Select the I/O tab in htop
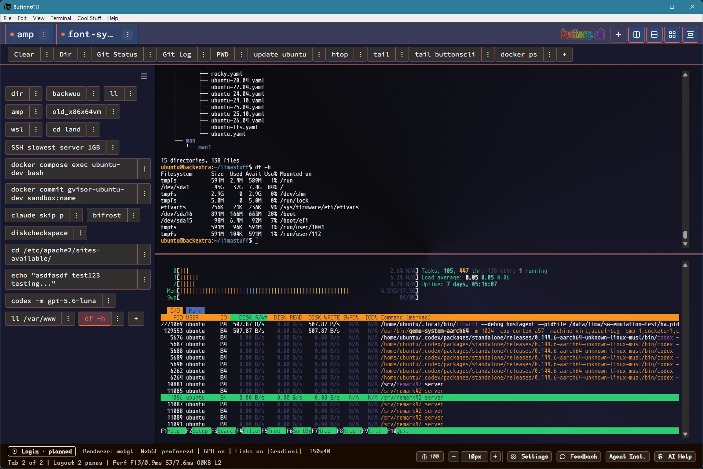 point(175,311)
